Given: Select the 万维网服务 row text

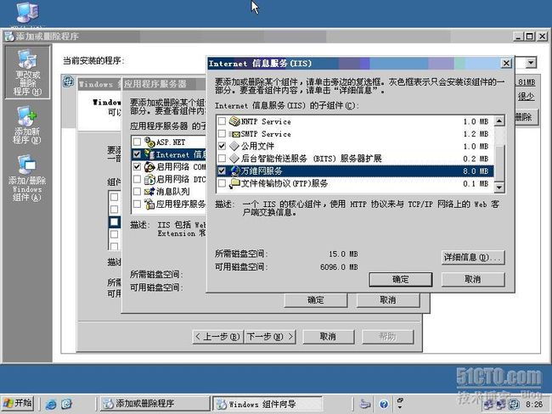Looking at the screenshot, I should click(x=262, y=171).
